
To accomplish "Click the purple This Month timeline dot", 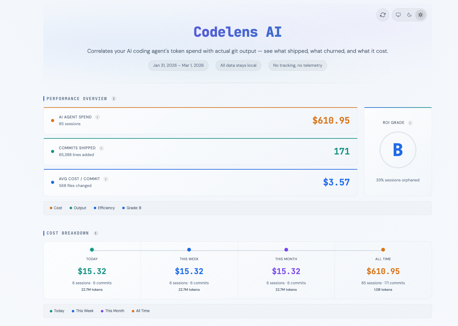I will (x=286, y=249).
